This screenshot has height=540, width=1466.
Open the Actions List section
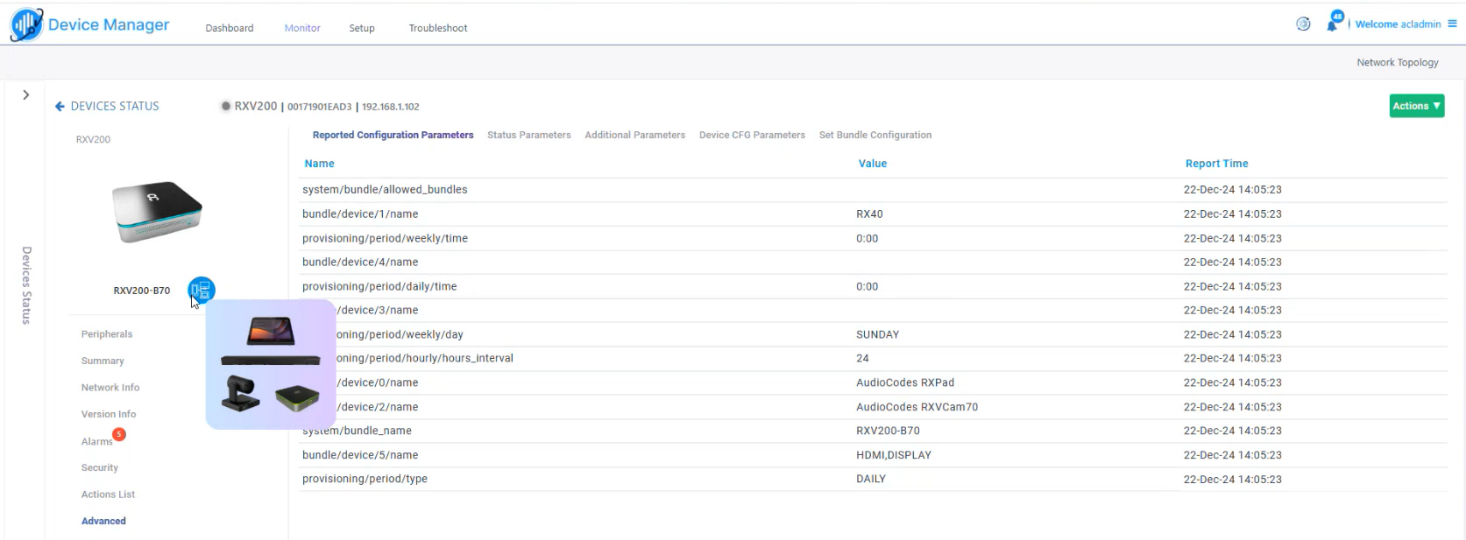(x=108, y=494)
